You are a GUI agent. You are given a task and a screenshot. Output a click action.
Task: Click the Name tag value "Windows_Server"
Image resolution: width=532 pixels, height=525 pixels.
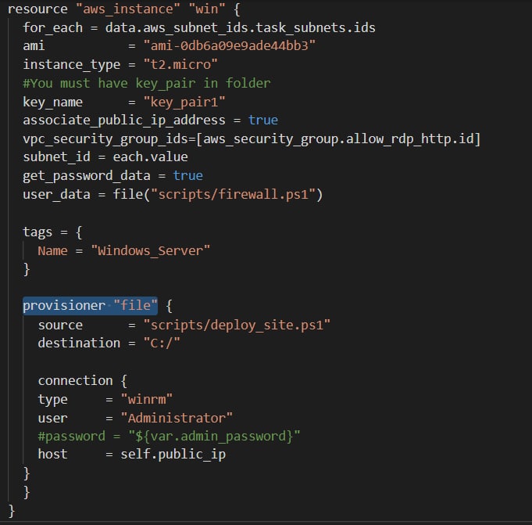click(x=150, y=251)
